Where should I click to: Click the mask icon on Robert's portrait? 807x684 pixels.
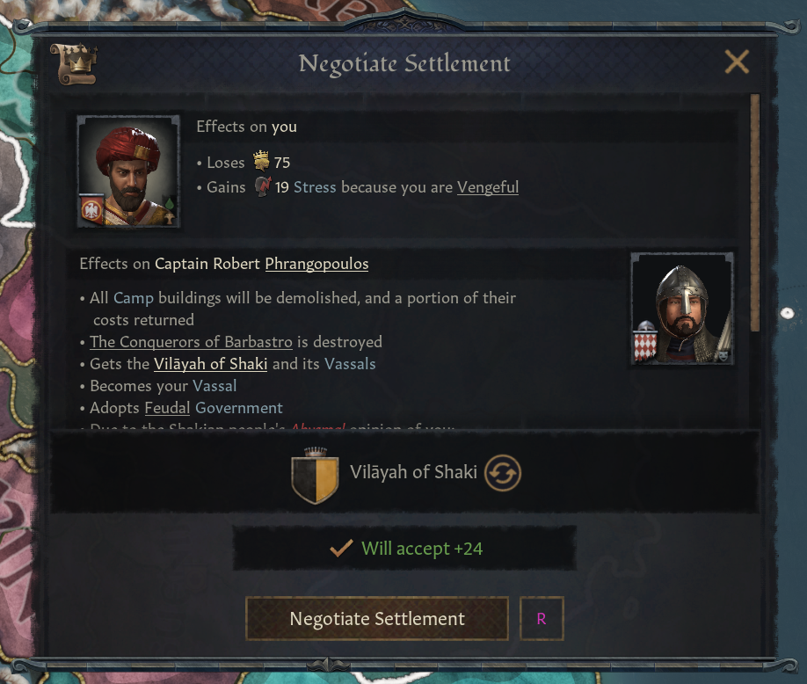coord(723,355)
